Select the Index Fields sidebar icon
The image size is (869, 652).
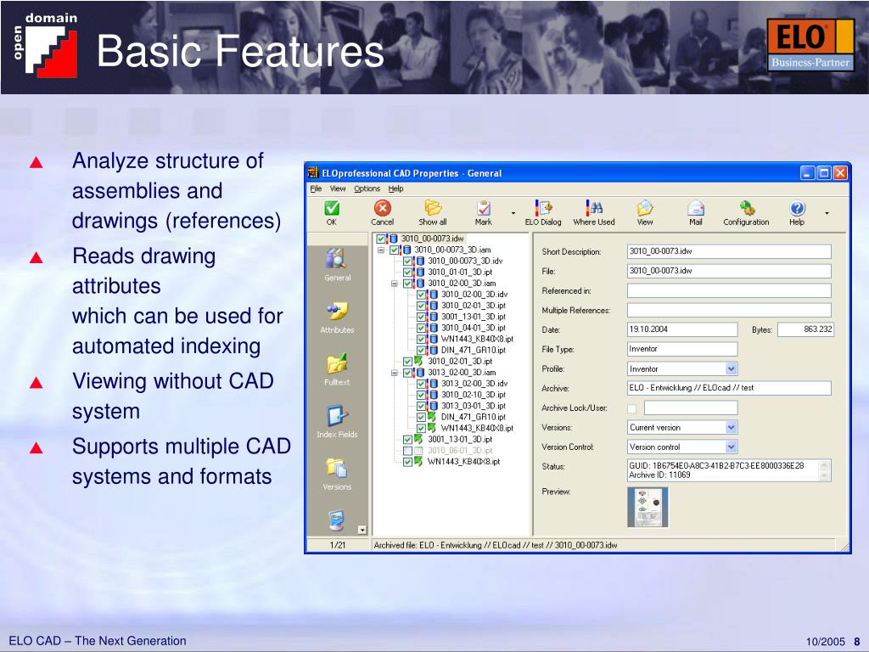pos(336,416)
